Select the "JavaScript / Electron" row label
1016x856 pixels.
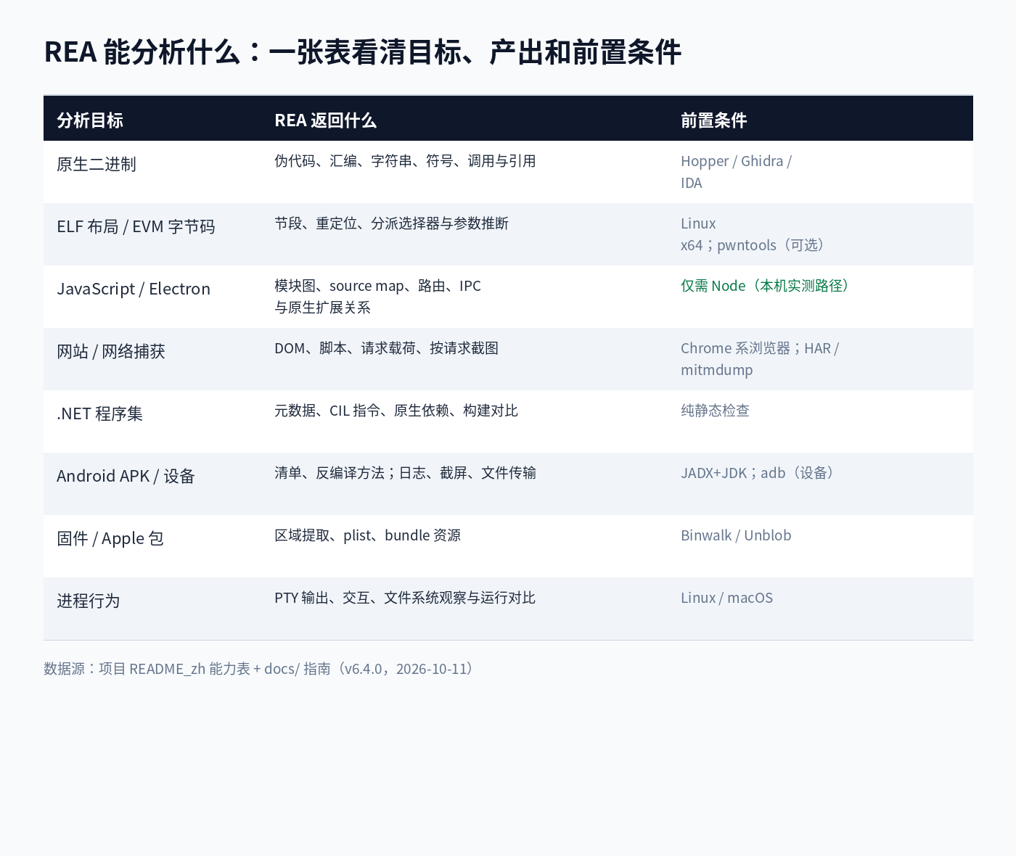click(x=134, y=289)
